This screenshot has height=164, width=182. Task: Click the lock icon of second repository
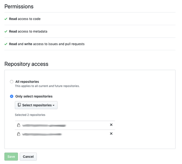pos(19,134)
